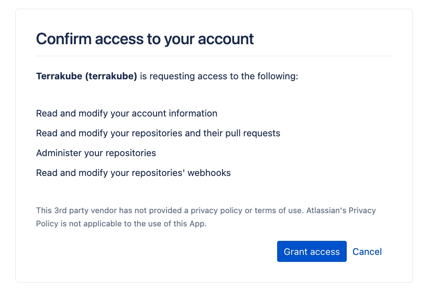The width and height of the screenshot is (430, 290).
Task: Click 'Read and modify your account information' permission
Action: tap(127, 113)
